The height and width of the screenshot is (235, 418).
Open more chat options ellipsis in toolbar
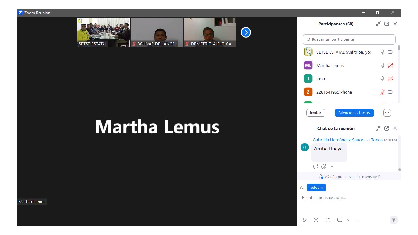pyautogui.click(x=358, y=220)
